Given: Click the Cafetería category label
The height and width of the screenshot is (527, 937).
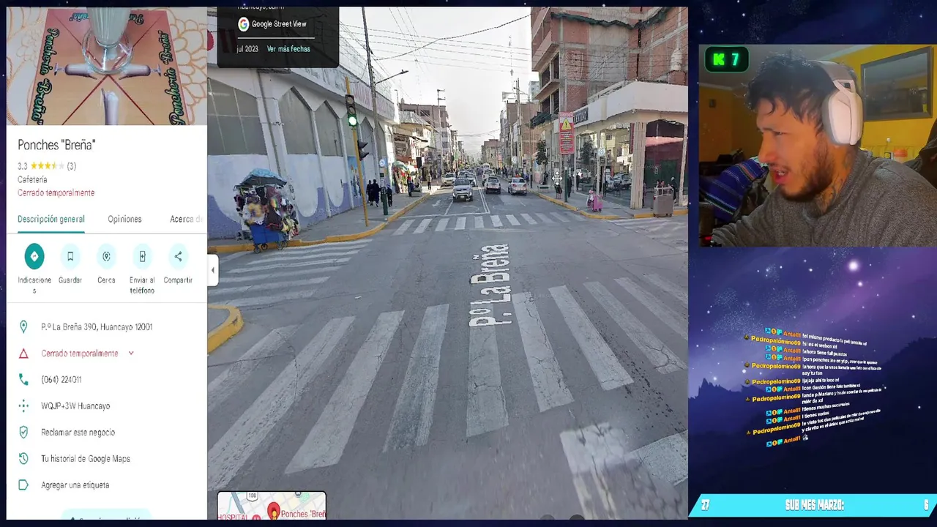Looking at the screenshot, I should 32,179.
